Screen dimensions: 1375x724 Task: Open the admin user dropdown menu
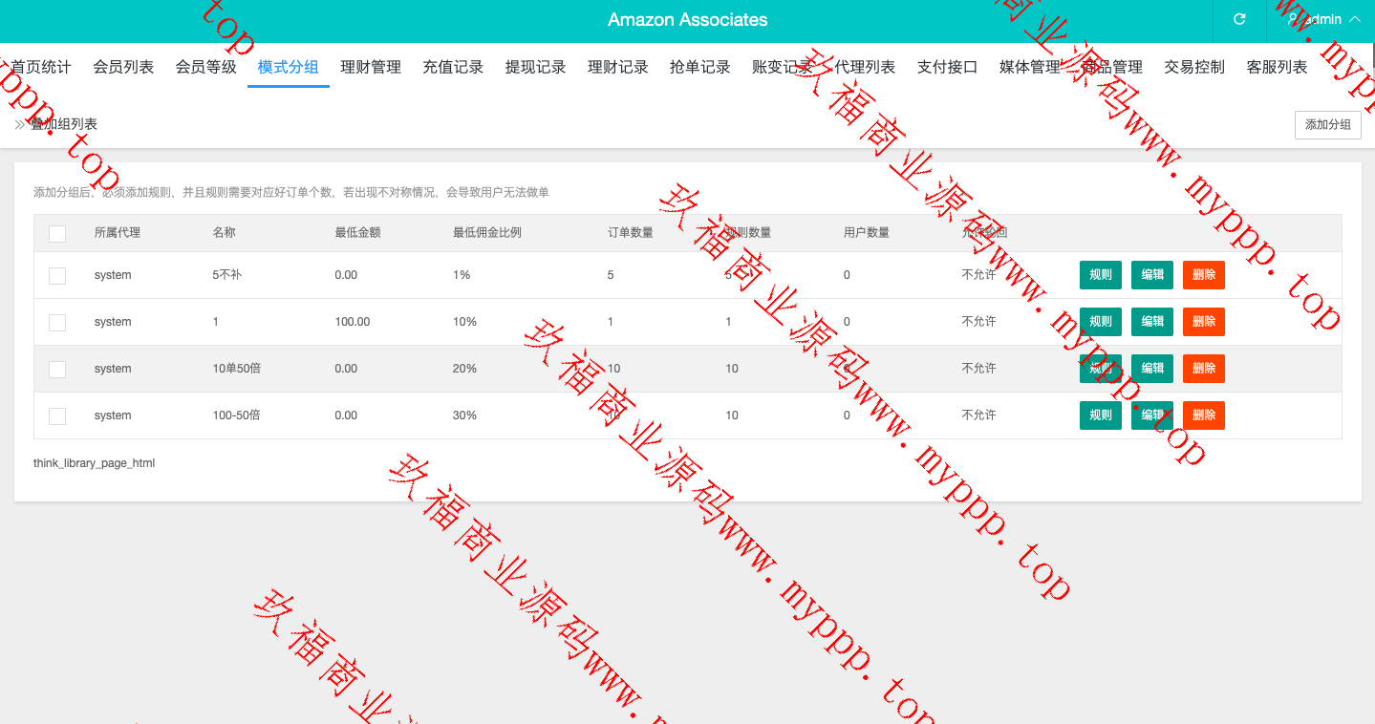tap(1324, 19)
